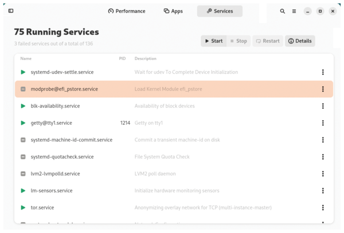Image resolution: width=344 pixels, height=233 pixels.
Task: Switch to the Performance tab
Action: click(x=127, y=11)
